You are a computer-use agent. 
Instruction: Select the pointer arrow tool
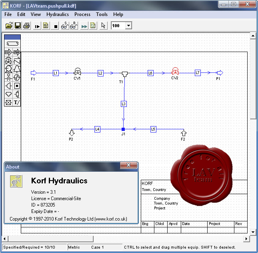(x=103, y=26)
